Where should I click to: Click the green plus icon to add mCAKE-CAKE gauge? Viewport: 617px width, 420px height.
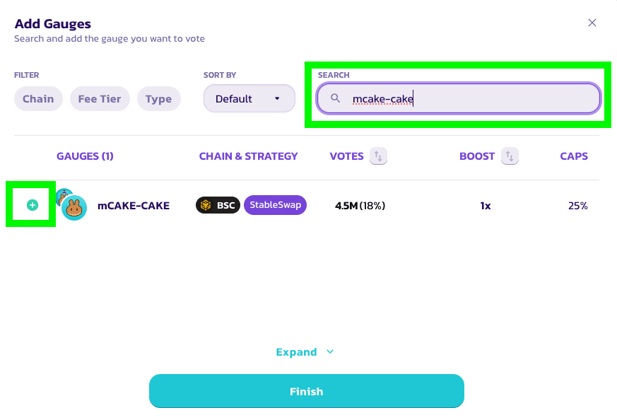click(x=32, y=205)
